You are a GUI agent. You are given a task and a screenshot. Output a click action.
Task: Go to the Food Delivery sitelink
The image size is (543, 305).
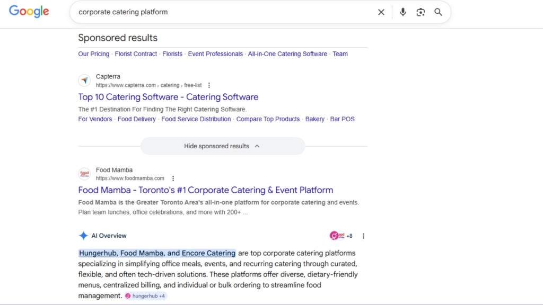click(136, 119)
